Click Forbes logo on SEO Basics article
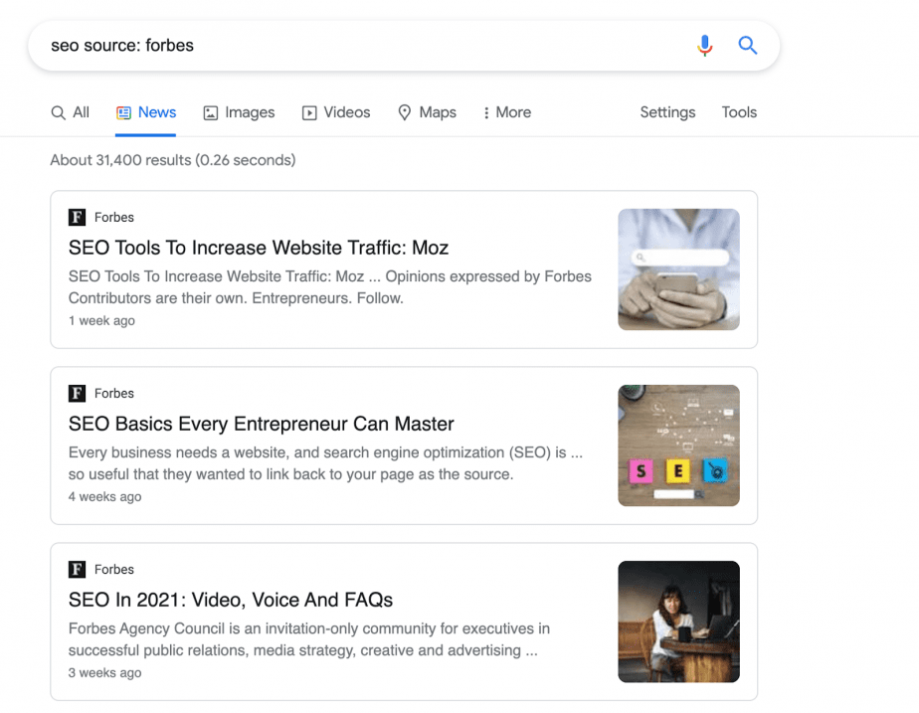 click(x=77, y=393)
